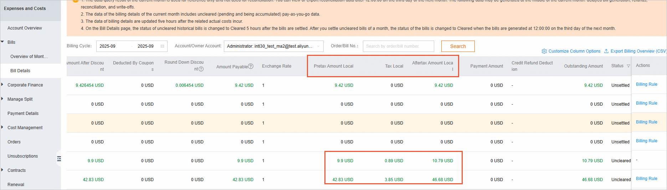Set billing cycle start date 2025-09
This screenshot has height=190, width=667.
point(107,46)
